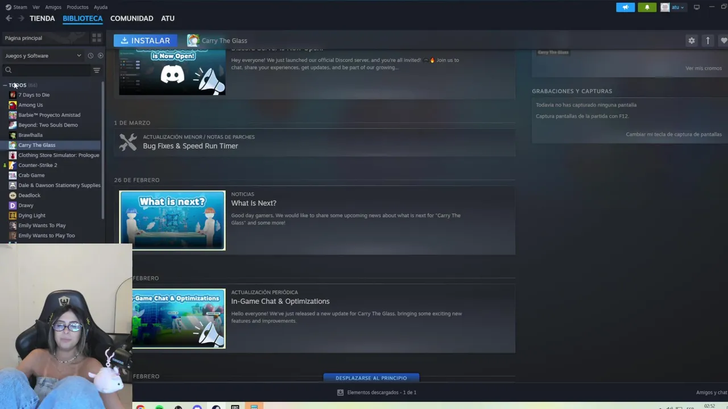Click the Deadlock game icon
The image size is (728, 409).
click(13, 195)
